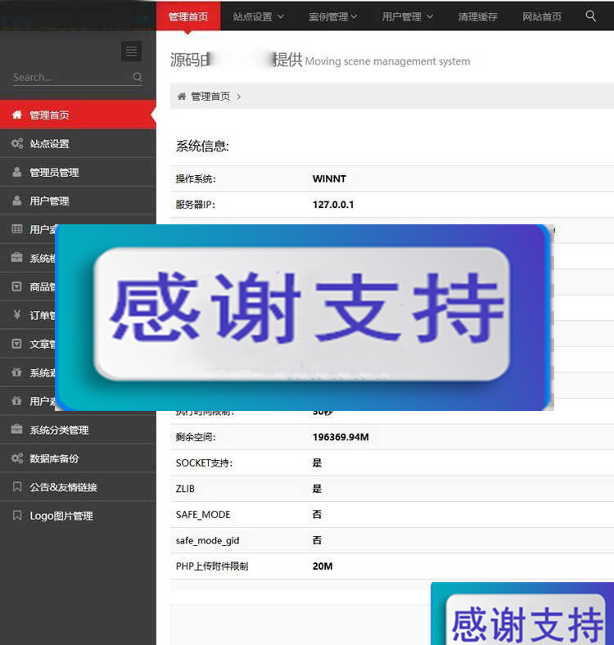Click the 管理首页 breadcrumb link
Screen dimensions: 614x645
tap(210, 97)
